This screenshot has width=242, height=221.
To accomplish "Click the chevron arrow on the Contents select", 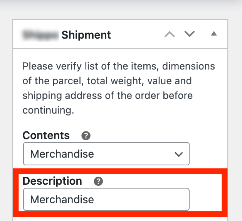I will tap(178, 154).
